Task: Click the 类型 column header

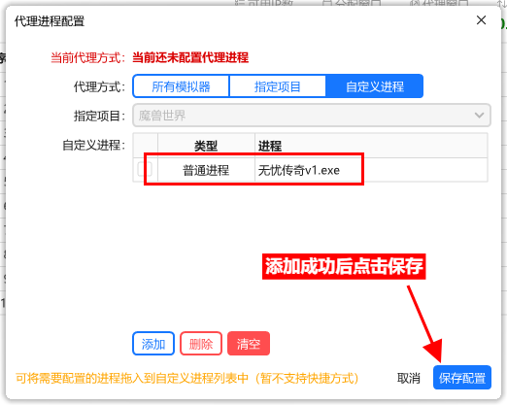Action: tap(206, 146)
